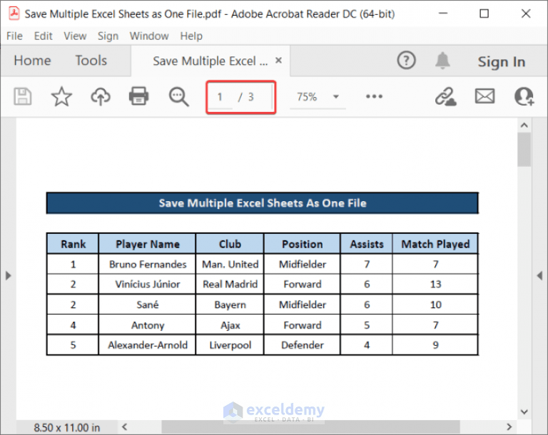548x435 pixels.
Task: Click the vertical scrollbar thumb
Action: (x=524, y=150)
